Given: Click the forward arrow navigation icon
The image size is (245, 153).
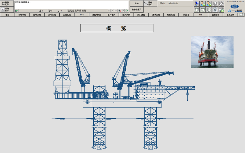Looking at the screenshot, I should [203, 10].
